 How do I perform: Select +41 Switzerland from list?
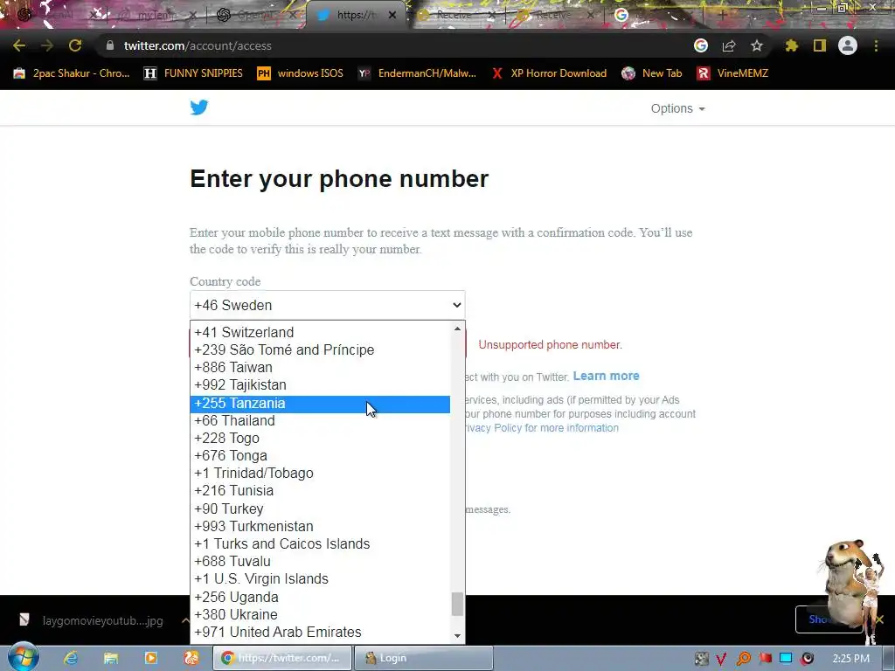320,332
